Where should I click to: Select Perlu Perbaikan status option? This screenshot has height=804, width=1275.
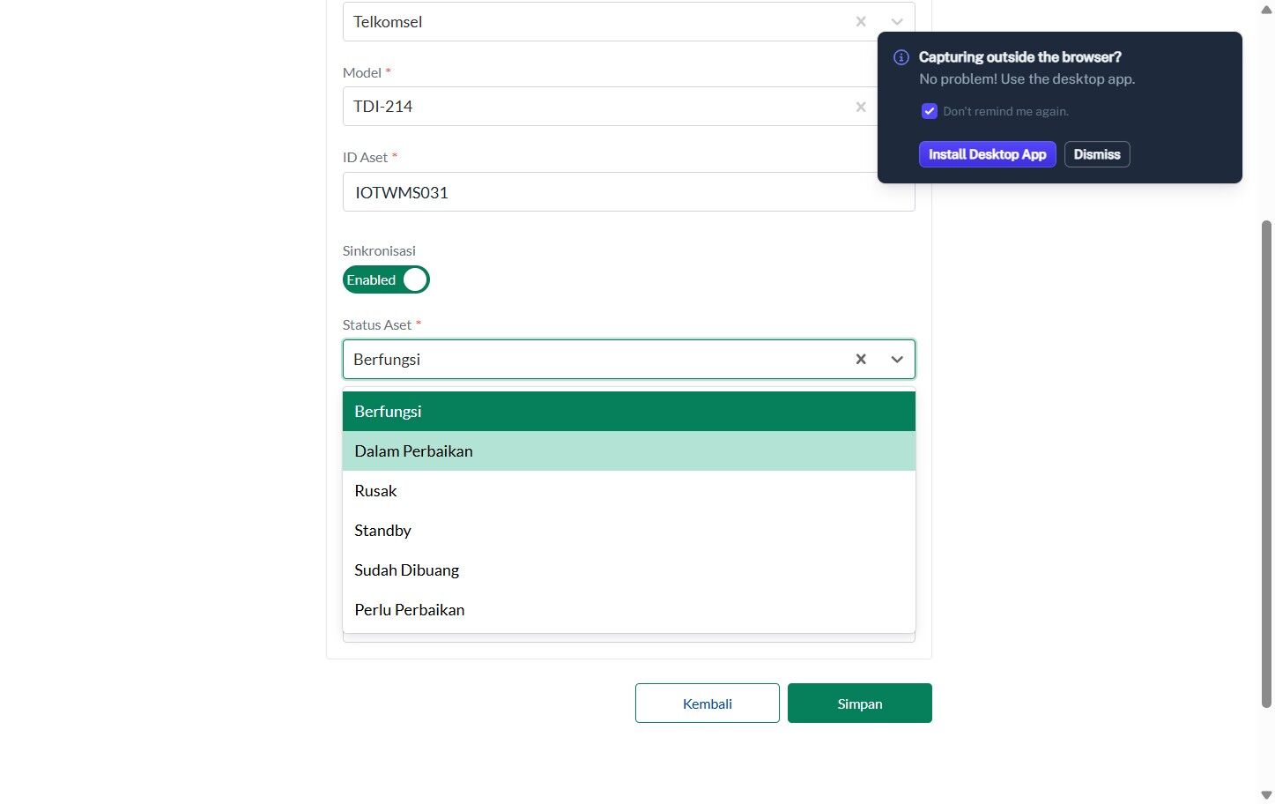point(629,610)
